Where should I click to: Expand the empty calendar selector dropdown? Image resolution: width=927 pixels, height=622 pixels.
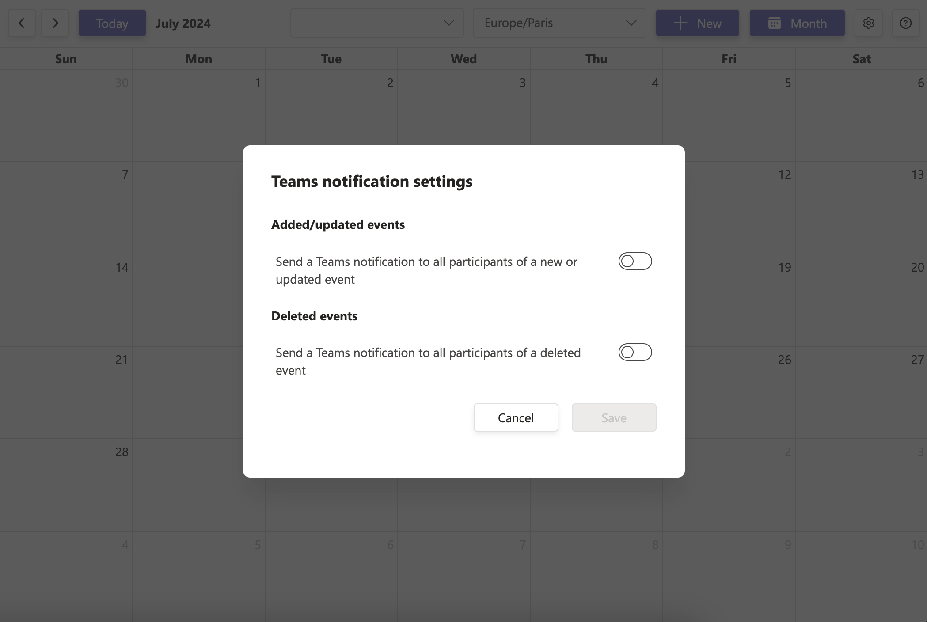pyautogui.click(x=377, y=23)
